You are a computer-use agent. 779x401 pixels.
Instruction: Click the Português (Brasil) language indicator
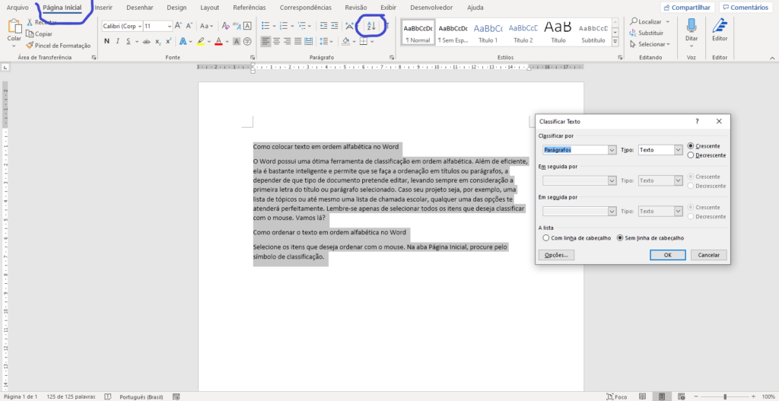click(141, 396)
